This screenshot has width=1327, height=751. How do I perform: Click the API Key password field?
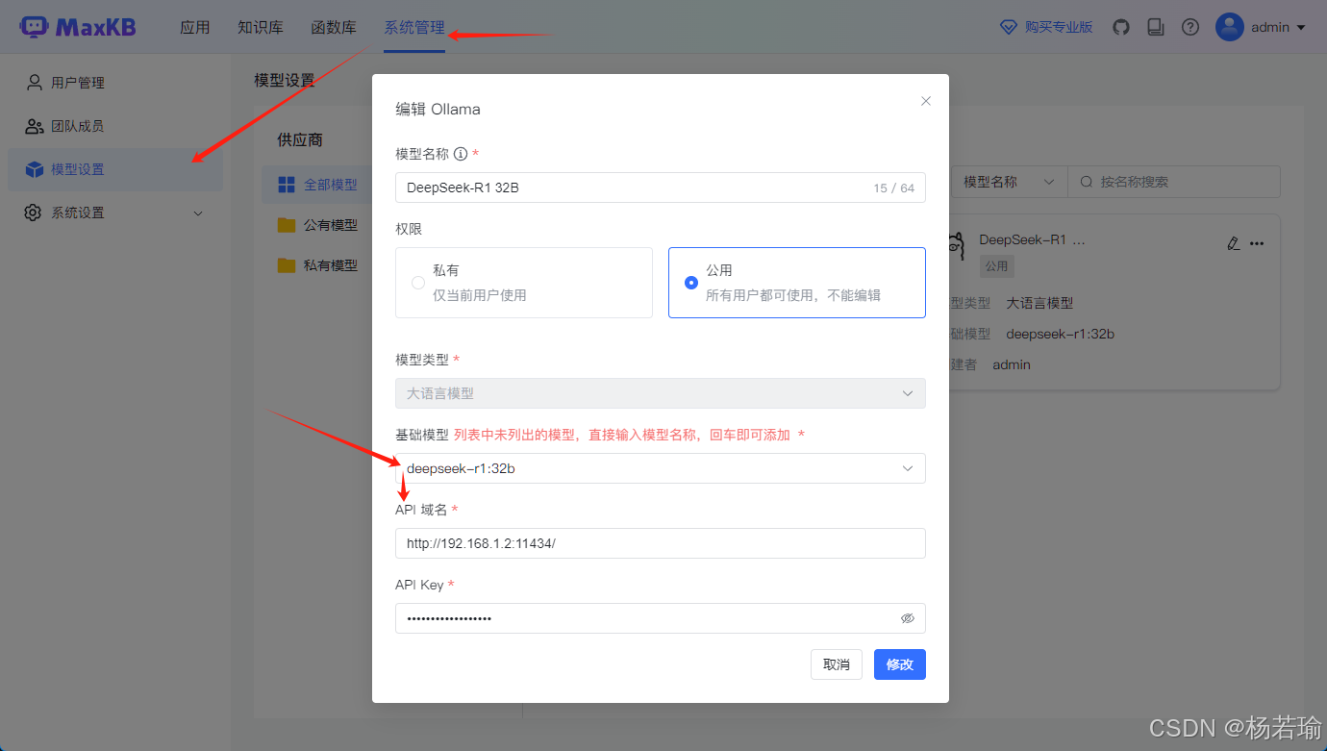pos(661,618)
